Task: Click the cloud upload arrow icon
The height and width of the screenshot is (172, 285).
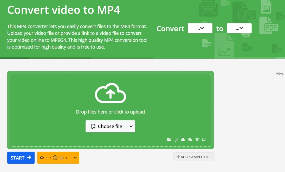Action: click(x=111, y=93)
